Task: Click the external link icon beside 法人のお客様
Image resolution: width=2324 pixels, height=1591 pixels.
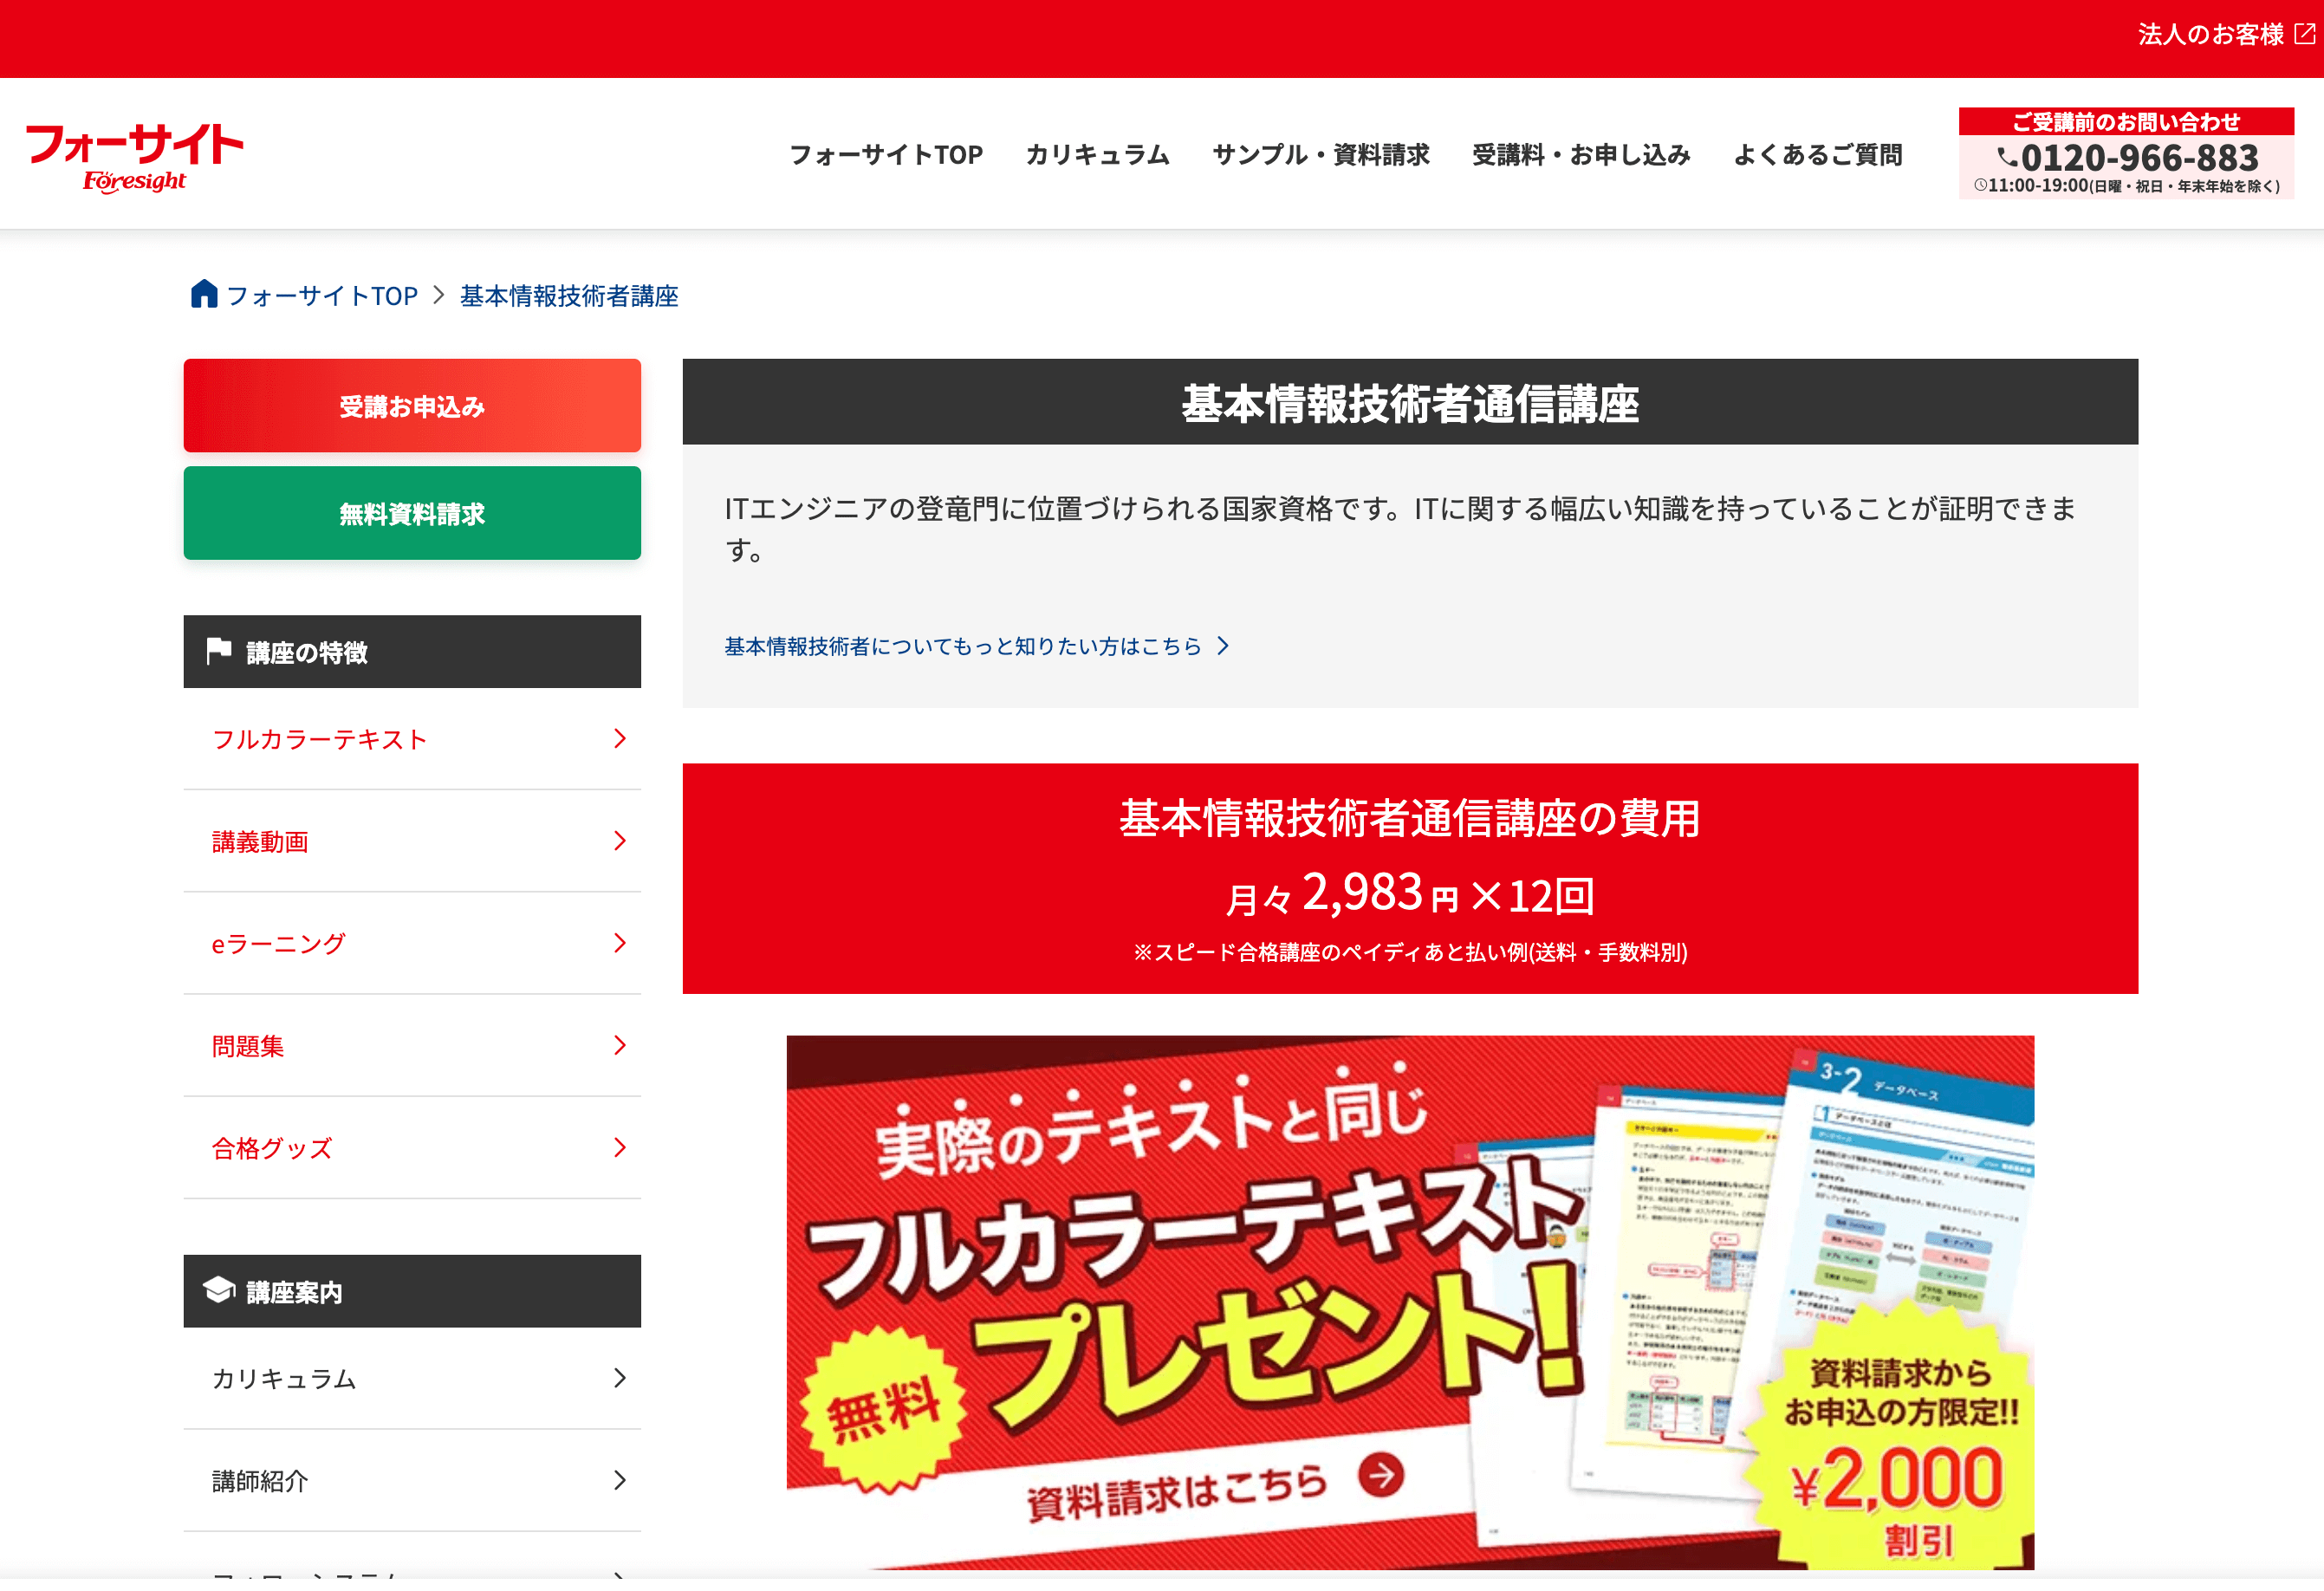Action: click(x=2304, y=34)
